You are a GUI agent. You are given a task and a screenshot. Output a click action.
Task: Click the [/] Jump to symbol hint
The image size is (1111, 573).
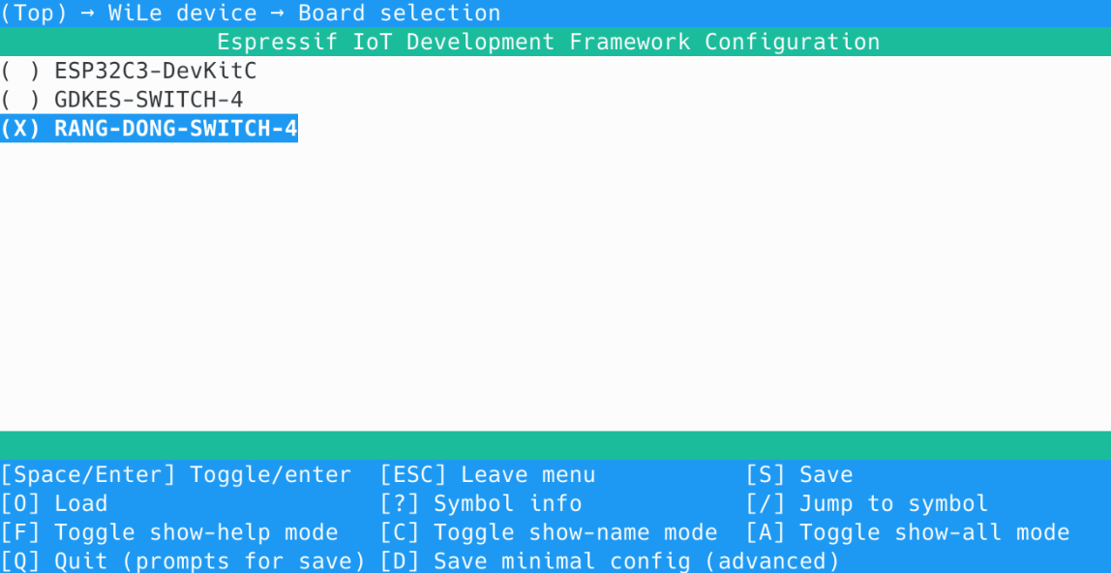(x=866, y=504)
